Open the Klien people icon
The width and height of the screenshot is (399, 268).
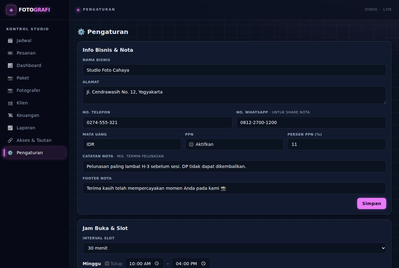(x=10, y=103)
